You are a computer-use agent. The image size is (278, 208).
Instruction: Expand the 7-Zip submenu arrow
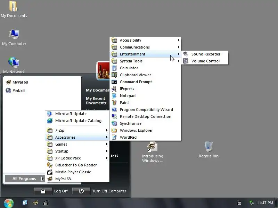click(107, 130)
